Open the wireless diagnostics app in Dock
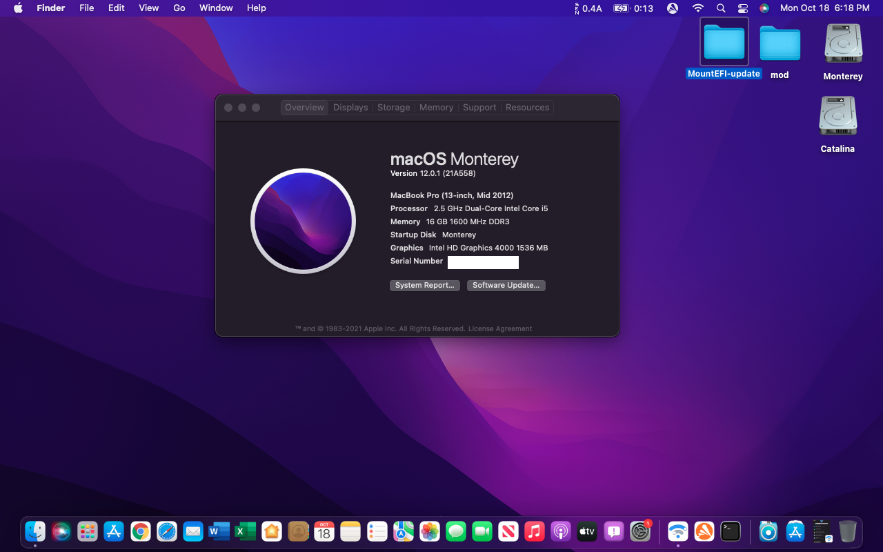 click(x=678, y=531)
